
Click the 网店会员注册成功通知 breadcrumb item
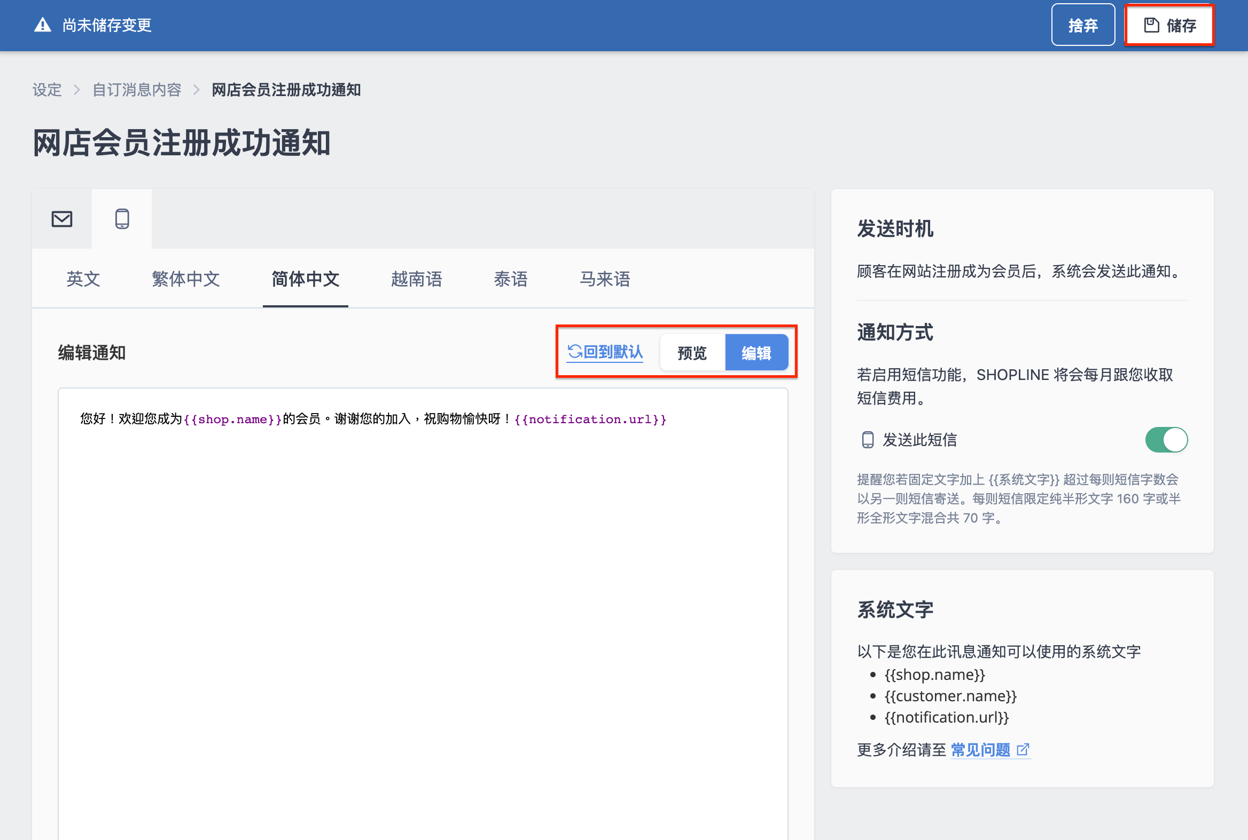point(286,90)
